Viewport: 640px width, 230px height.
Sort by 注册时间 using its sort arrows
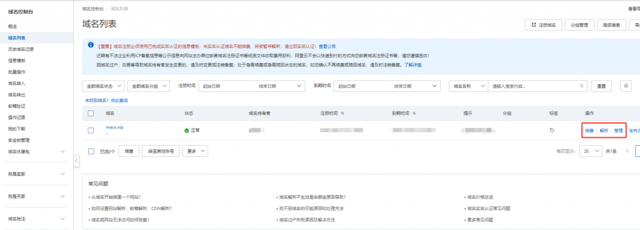tap(342, 113)
